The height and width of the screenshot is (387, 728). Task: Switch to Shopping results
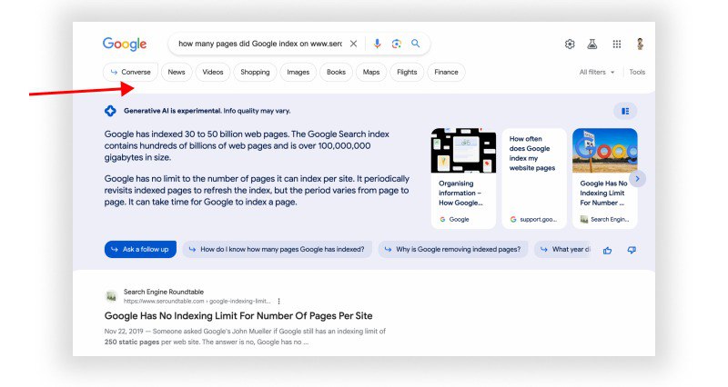click(x=255, y=72)
